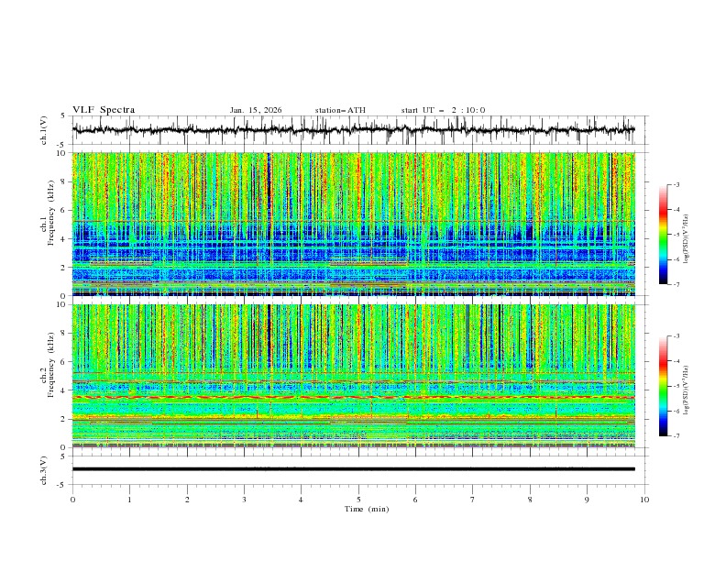Click the "3" tick on the time axis
Viewport: 726px width, 561px height.
[244, 500]
